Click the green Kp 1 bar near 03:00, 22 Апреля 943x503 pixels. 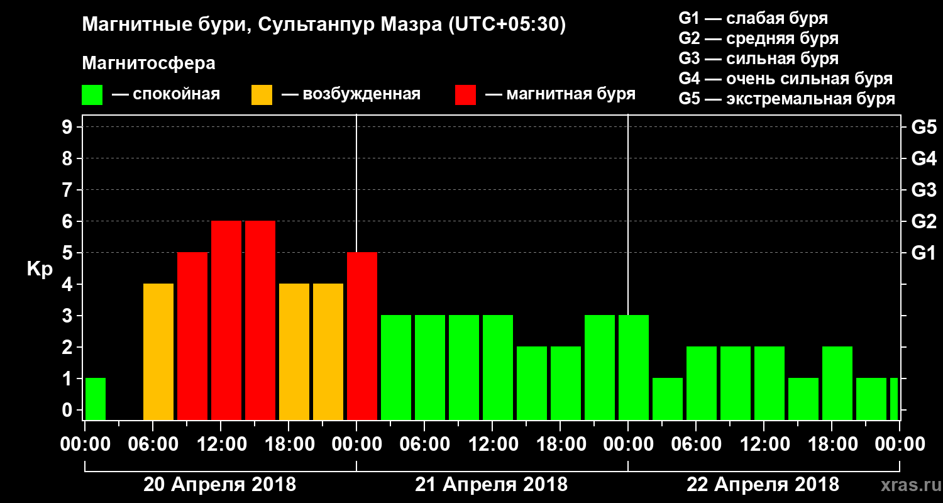668,399
